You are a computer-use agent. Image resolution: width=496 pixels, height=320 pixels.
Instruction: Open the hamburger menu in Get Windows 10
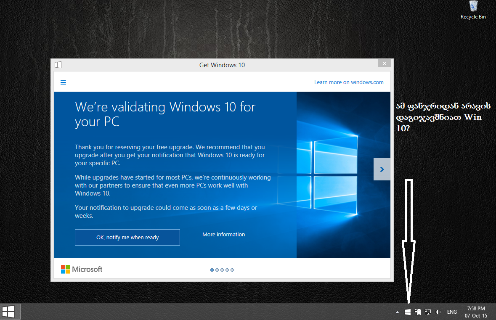coord(63,82)
